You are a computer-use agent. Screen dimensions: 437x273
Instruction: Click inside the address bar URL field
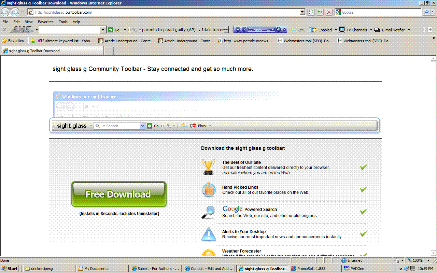coord(164,12)
